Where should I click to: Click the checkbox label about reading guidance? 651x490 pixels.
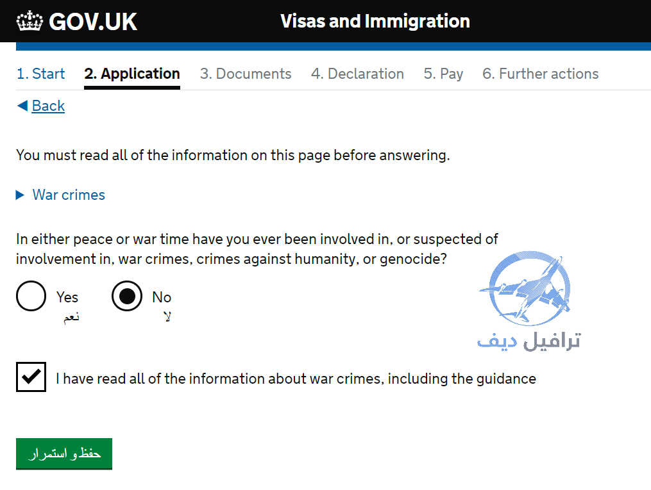(296, 379)
